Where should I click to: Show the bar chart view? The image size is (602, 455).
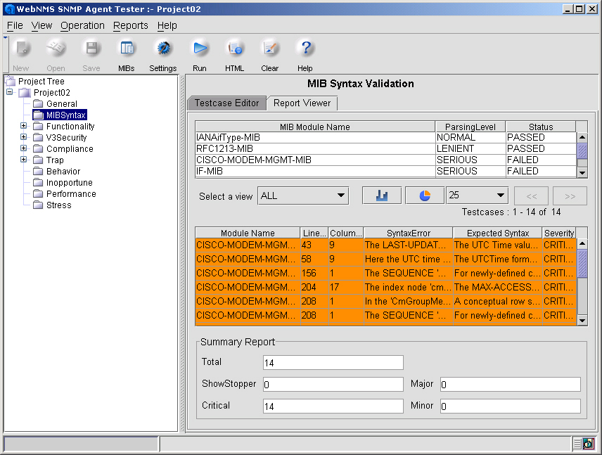click(381, 196)
